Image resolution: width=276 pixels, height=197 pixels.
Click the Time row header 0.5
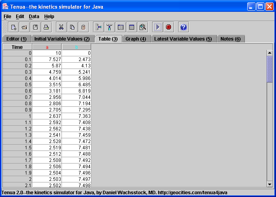tap(17, 85)
